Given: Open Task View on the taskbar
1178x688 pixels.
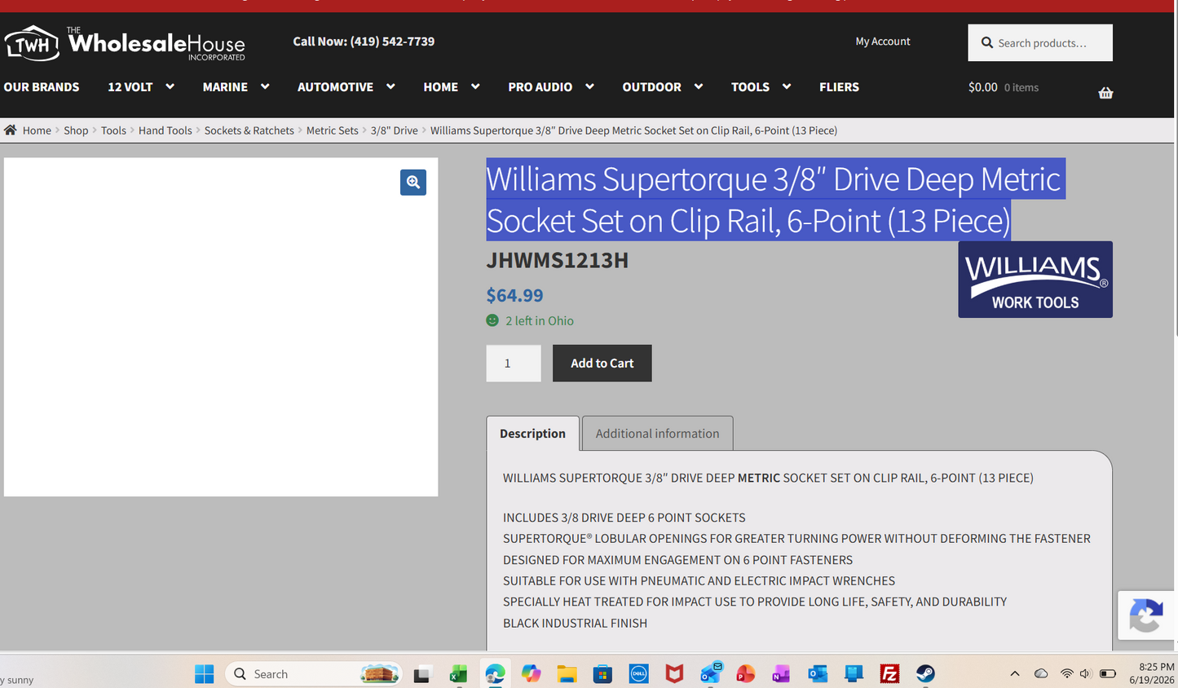Looking at the screenshot, I should 421,674.
